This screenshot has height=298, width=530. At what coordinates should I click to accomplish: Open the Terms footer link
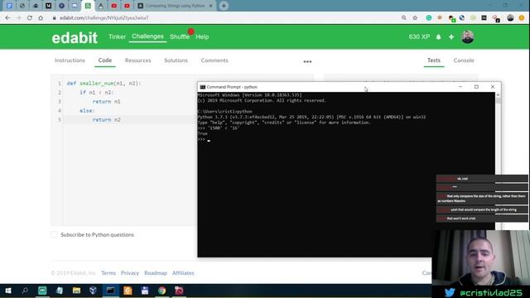(x=108, y=273)
